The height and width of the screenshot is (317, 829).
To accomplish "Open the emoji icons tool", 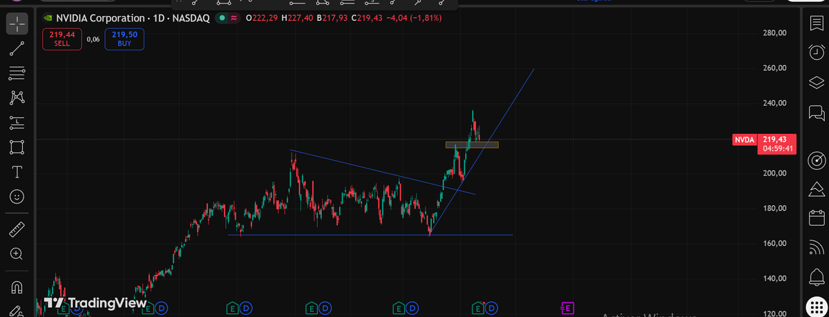I will point(17,196).
